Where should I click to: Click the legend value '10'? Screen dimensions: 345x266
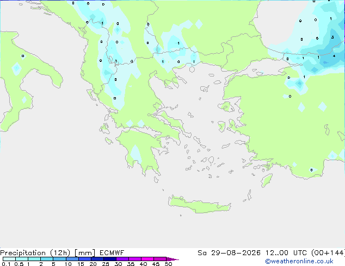pos(68,264)
